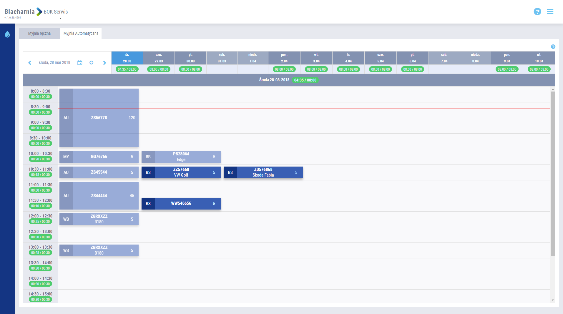Click the schedule scrollbar down arrow
Screen dimensions: 563x314
pos(553,300)
